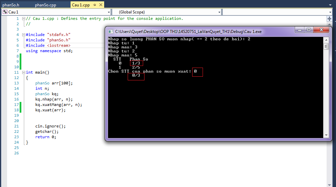
Task: Switch to the phanSo.cpp tab
Action: coord(45,5)
